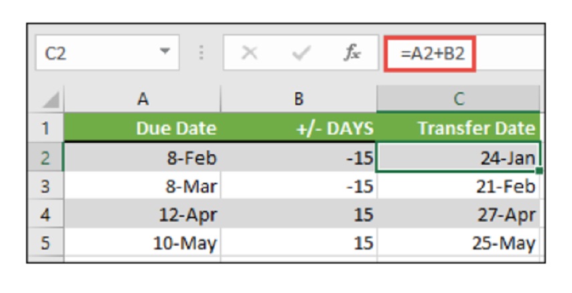Click the Enter checkmark icon in formula bar
The image size is (572, 293).
pyautogui.click(x=301, y=53)
